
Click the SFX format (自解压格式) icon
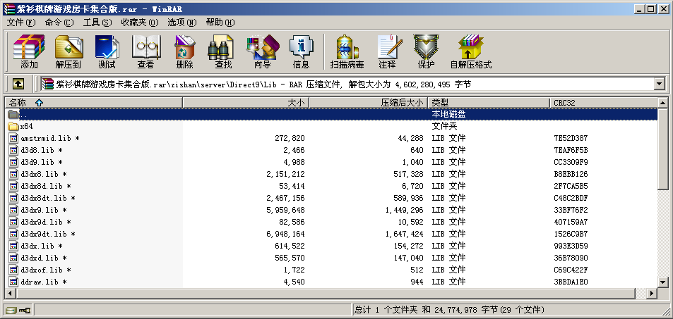click(470, 52)
